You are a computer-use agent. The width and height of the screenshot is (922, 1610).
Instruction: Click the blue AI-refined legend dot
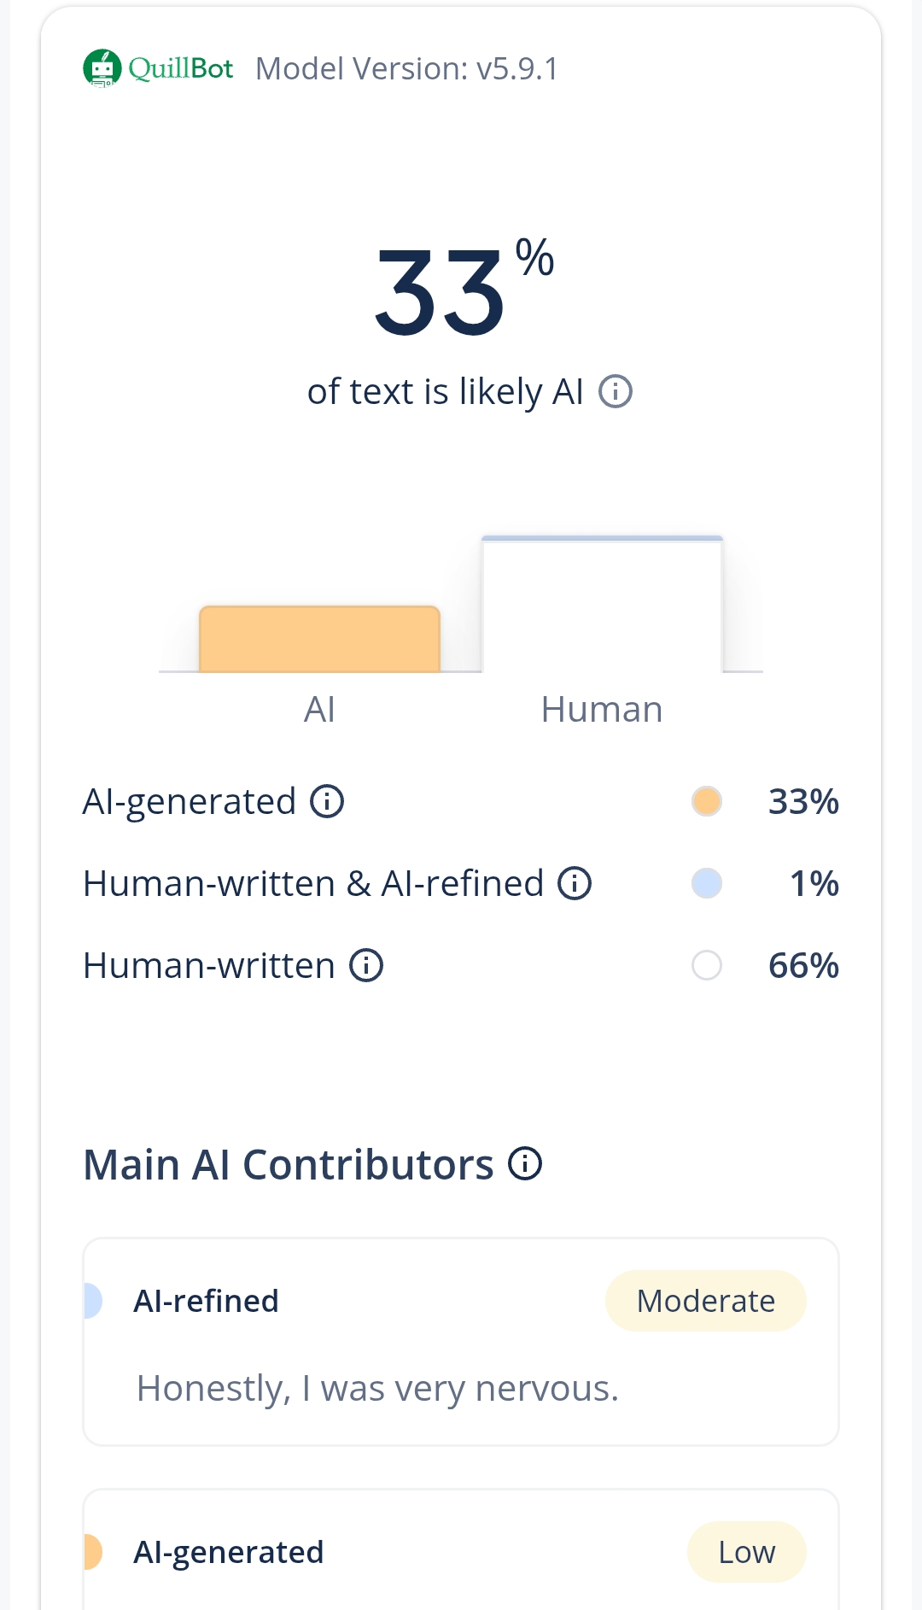(707, 884)
